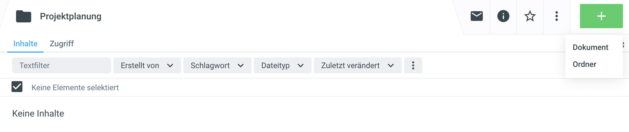Screen dimensions: 629x132
Task: Switch to the Inhalte tab
Action: tap(25, 44)
